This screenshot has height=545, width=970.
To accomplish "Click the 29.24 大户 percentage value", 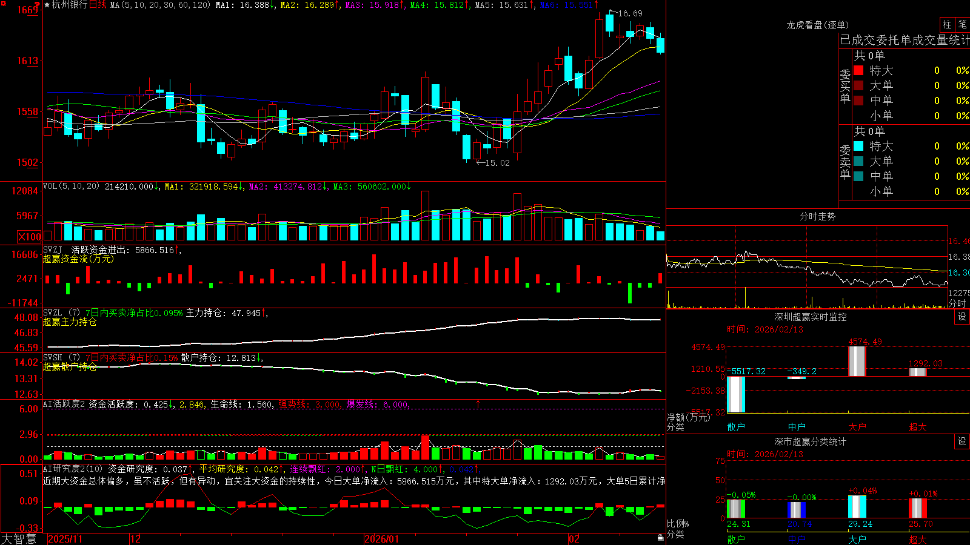I will 860,524.
